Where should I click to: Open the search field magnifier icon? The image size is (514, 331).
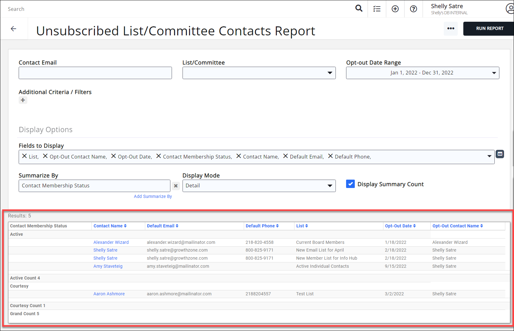point(359,8)
